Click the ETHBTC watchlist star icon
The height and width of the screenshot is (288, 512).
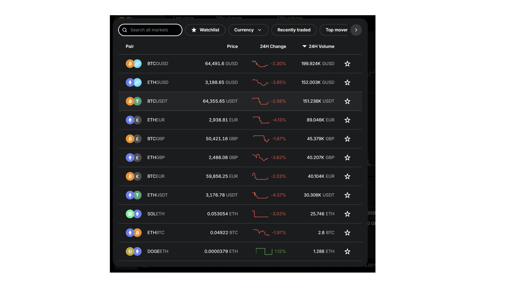[x=347, y=233]
